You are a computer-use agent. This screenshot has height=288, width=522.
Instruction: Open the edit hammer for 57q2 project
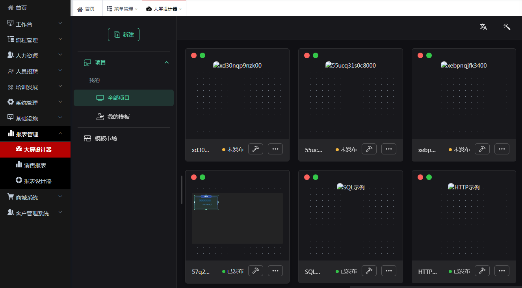click(x=256, y=271)
